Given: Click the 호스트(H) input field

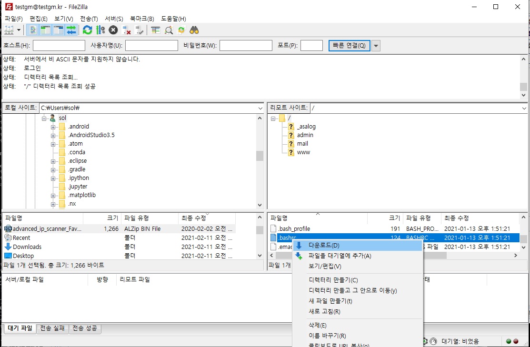Looking at the screenshot, I should click(x=59, y=46).
